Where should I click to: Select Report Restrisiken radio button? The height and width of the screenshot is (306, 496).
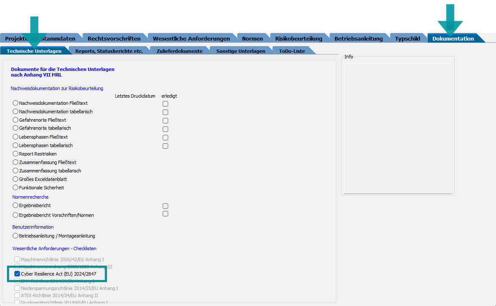[x=16, y=154]
